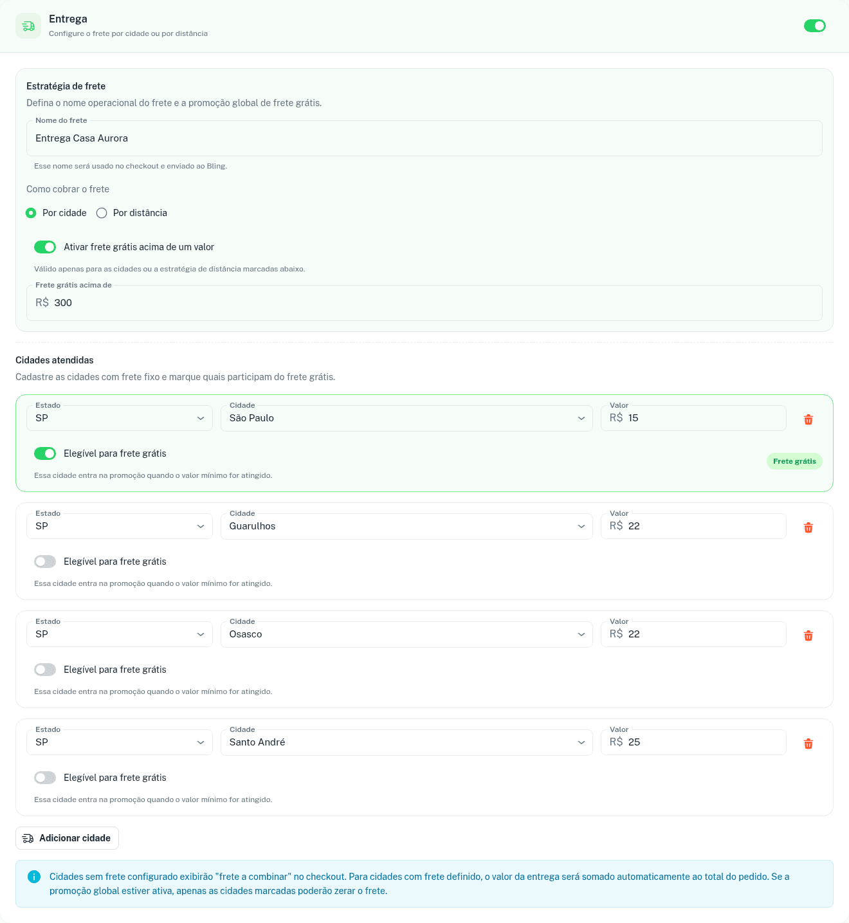Open the Estado dropdown in São Paulo row

tap(120, 418)
